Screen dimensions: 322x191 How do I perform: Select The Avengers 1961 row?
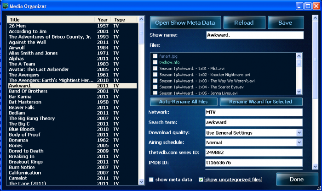point(73,75)
